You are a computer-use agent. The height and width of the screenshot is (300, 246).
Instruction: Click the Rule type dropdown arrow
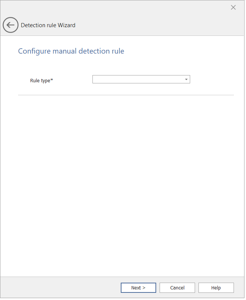coord(186,79)
